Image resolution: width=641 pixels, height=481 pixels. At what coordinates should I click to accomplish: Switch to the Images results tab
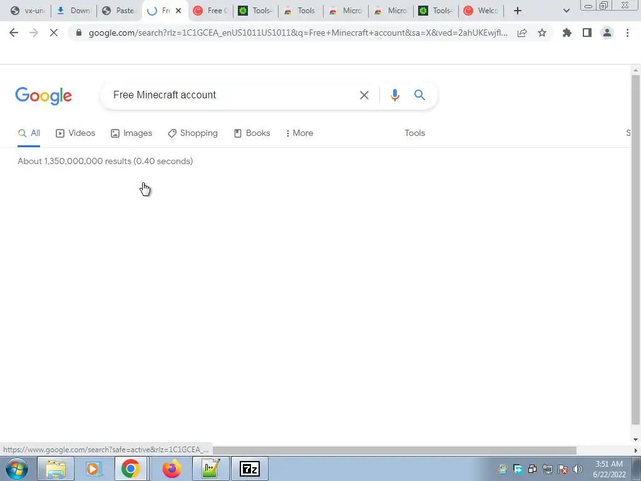coord(131,133)
